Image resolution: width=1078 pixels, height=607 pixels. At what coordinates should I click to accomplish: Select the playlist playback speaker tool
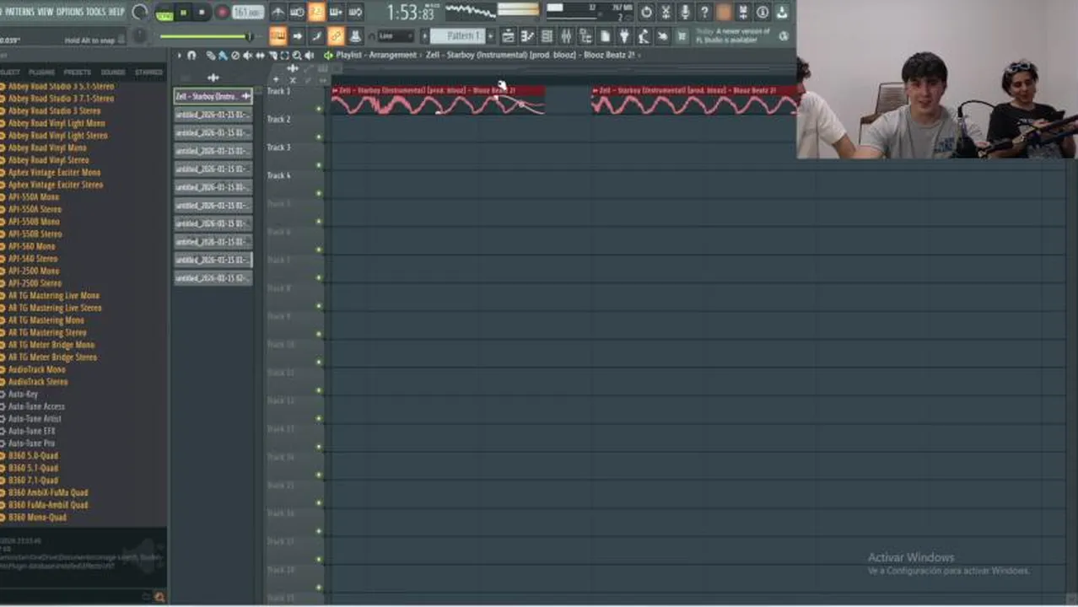coord(309,56)
